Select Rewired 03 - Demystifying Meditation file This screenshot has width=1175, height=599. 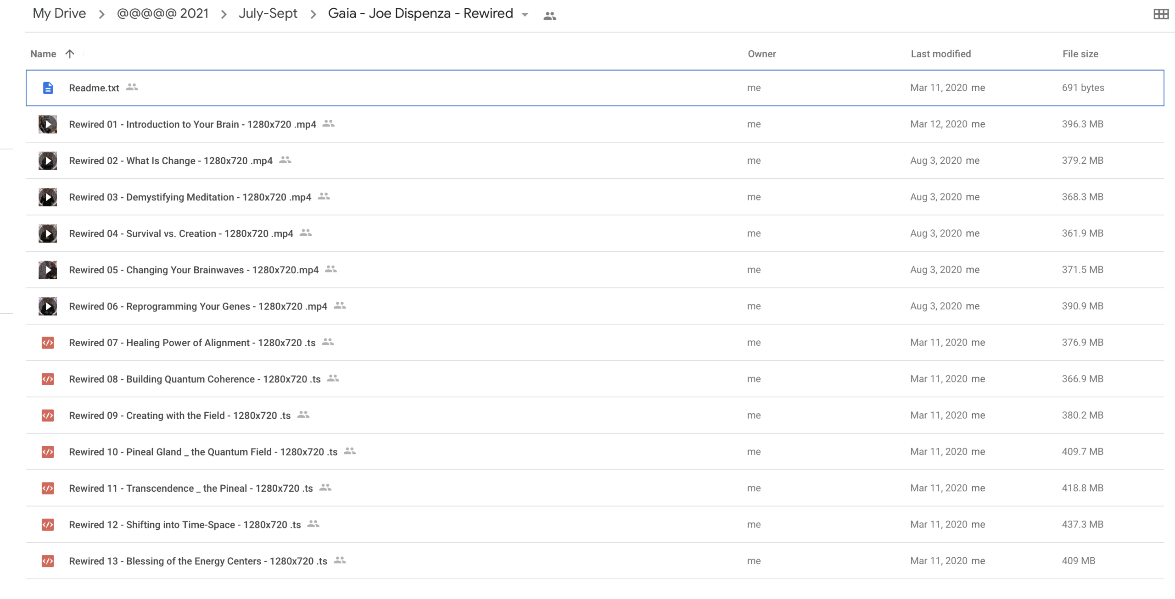190,197
